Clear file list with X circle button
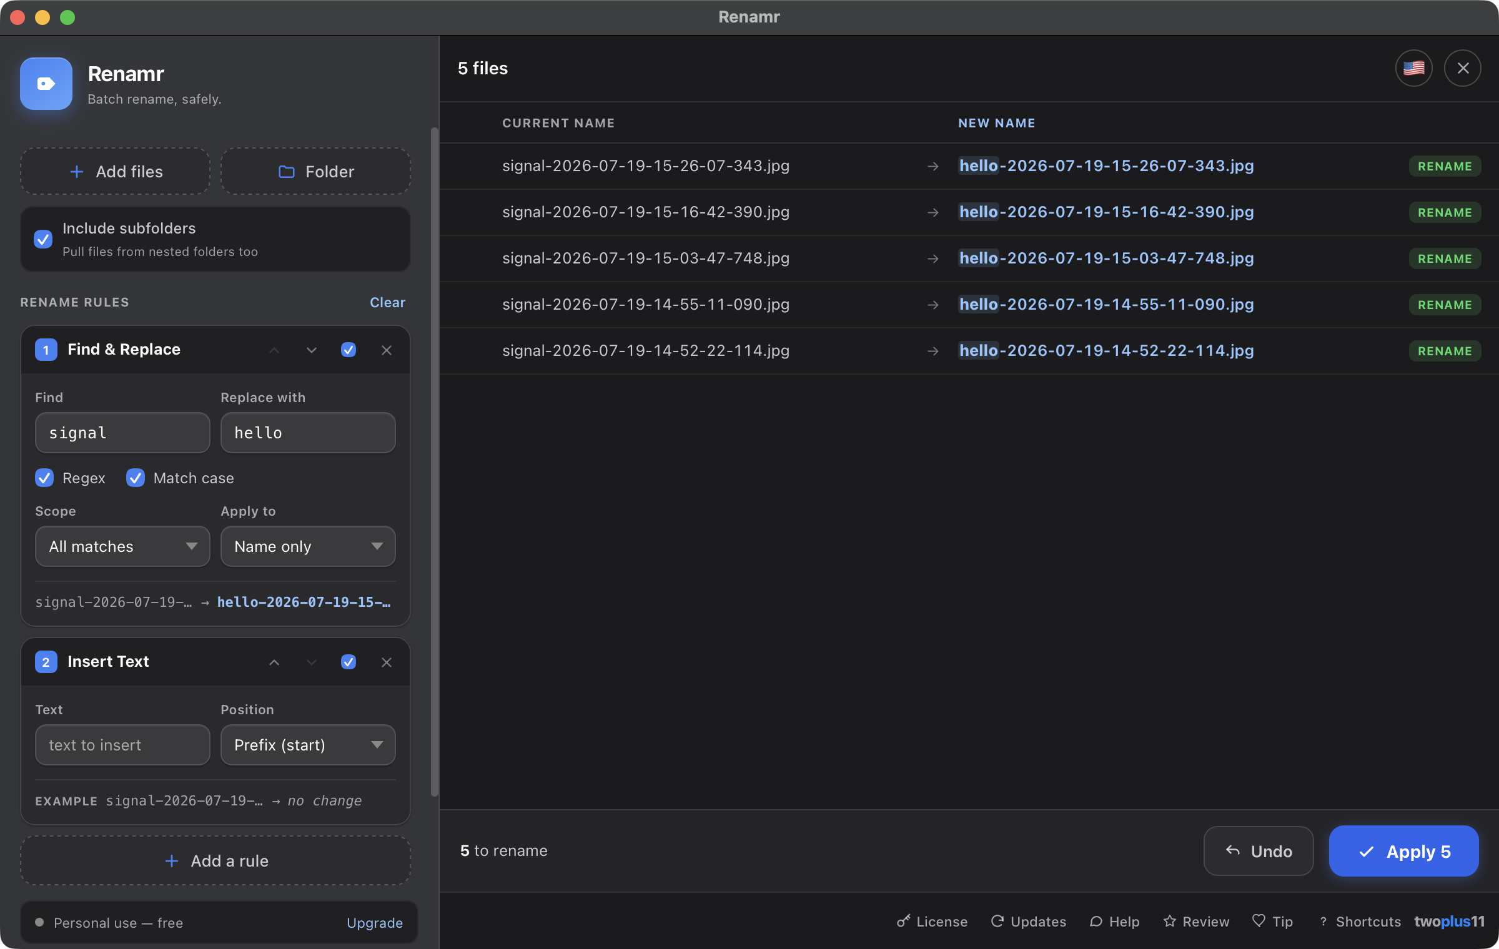The height and width of the screenshot is (949, 1499). coord(1463,68)
